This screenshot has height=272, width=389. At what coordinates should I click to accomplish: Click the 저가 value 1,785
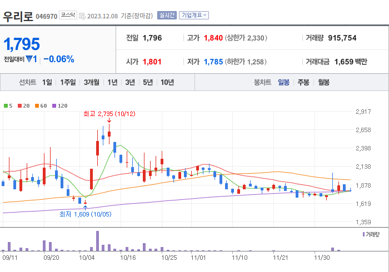[x=213, y=62]
